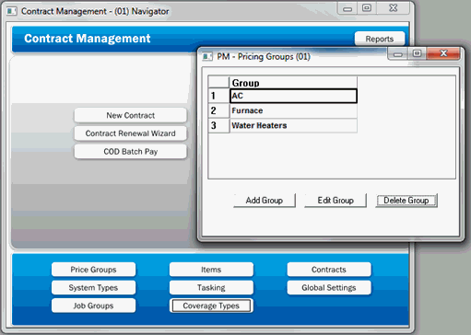Maximize the Pricing Groups window
471x335 pixels.
click(417, 53)
